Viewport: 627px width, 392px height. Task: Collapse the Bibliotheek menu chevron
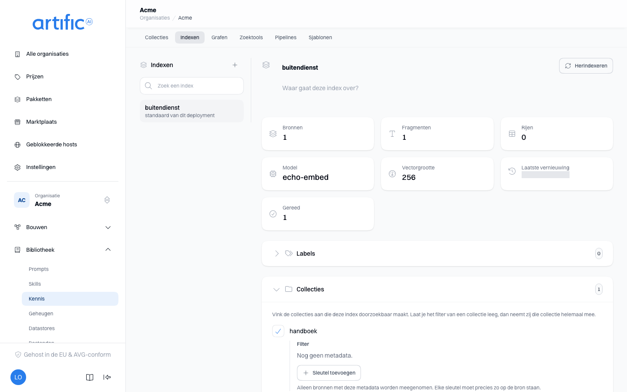108,250
